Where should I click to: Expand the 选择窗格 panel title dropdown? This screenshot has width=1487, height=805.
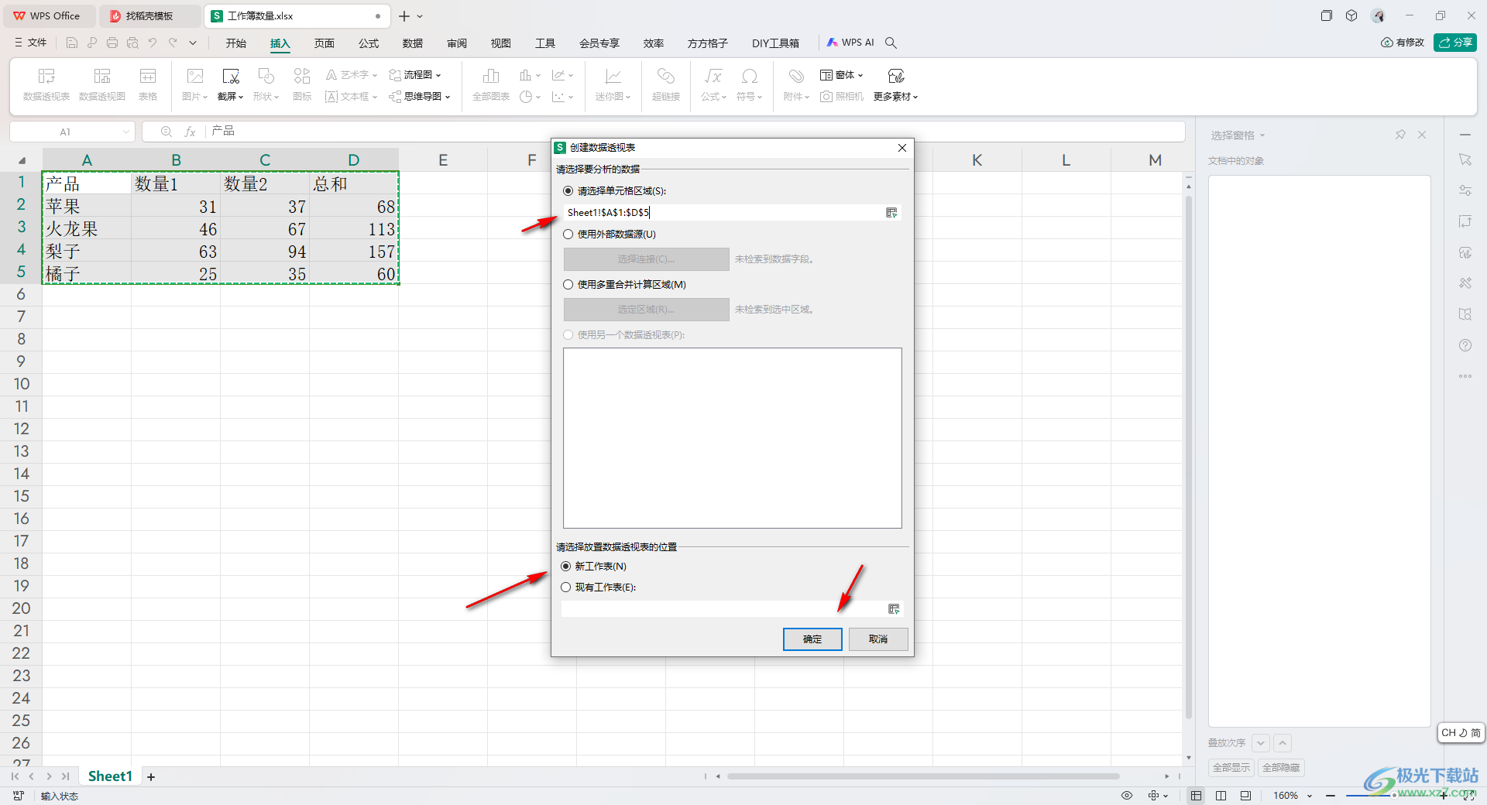pyautogui.click(x=1262, y=135)
